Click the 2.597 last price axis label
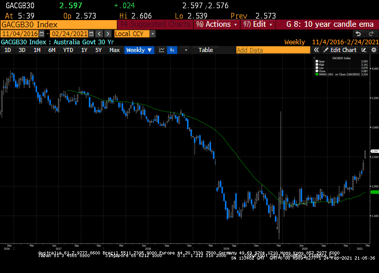The height and width of the screenshot is (273, 379). [375, 151]
